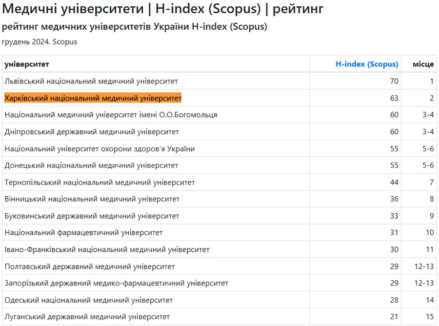Click Дніпровський державний медичний університет

click(x=92, y=132)
